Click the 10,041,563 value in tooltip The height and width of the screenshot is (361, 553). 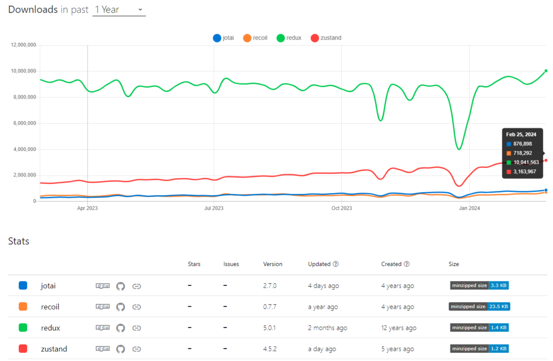[x=526, y=162]
